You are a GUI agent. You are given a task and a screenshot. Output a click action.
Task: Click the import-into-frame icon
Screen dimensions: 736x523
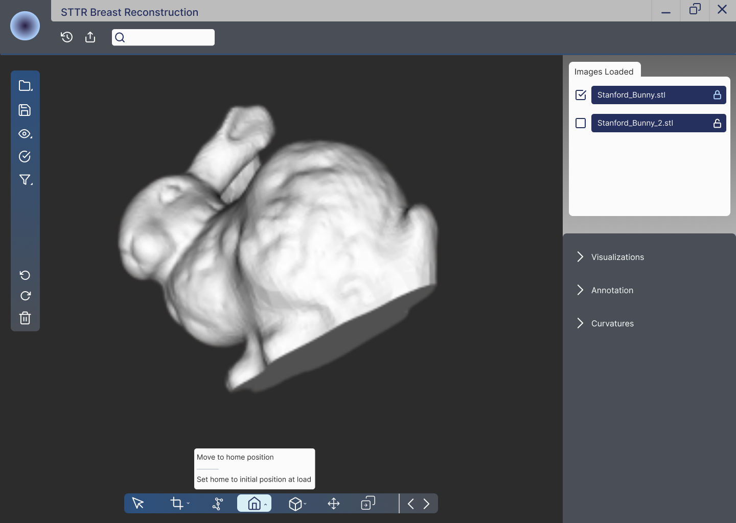coord(368,503)
